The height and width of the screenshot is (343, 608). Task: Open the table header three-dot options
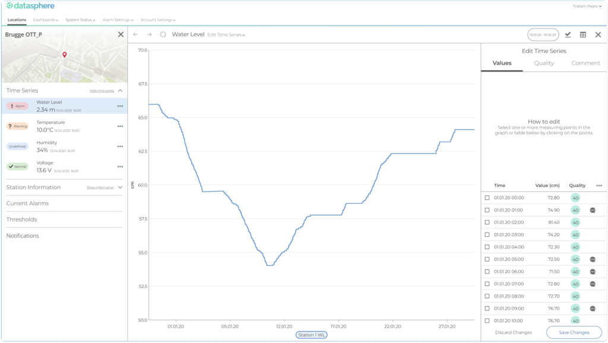[598, 186]
